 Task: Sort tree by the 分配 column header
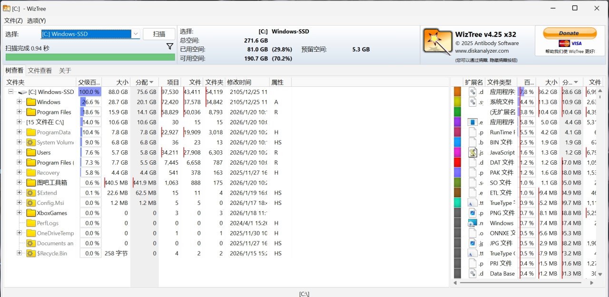click(144, 82)
